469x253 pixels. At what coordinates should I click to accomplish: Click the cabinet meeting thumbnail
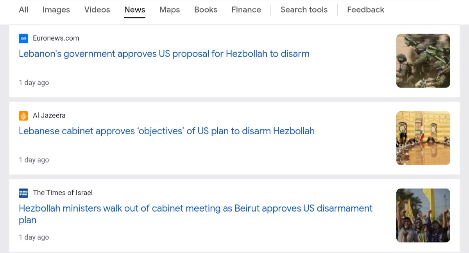(423, 138)
